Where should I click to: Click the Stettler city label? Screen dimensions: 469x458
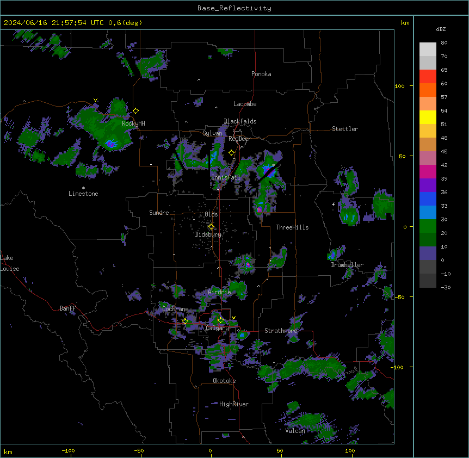click(x=345, y=129)
